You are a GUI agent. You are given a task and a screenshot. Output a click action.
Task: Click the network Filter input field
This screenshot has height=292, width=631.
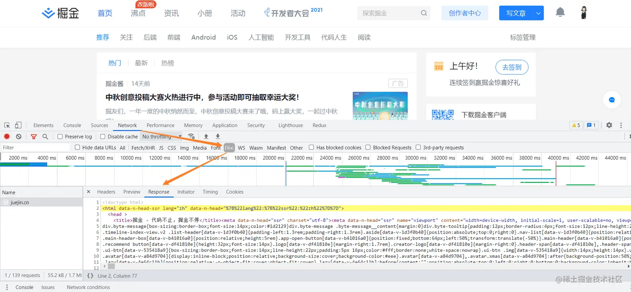coord(35,147)
